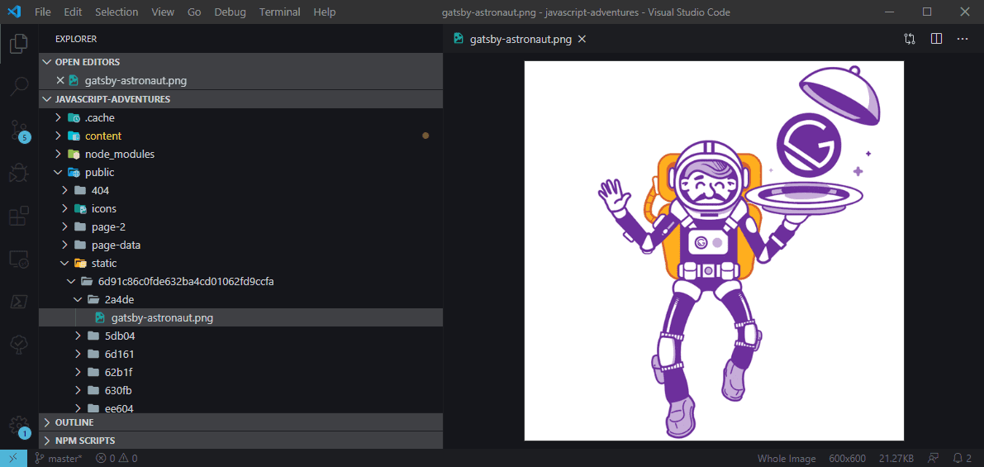
Task: Collapse the JAVASCRIPT-ADVENTURES section
Action: (241, 99)
